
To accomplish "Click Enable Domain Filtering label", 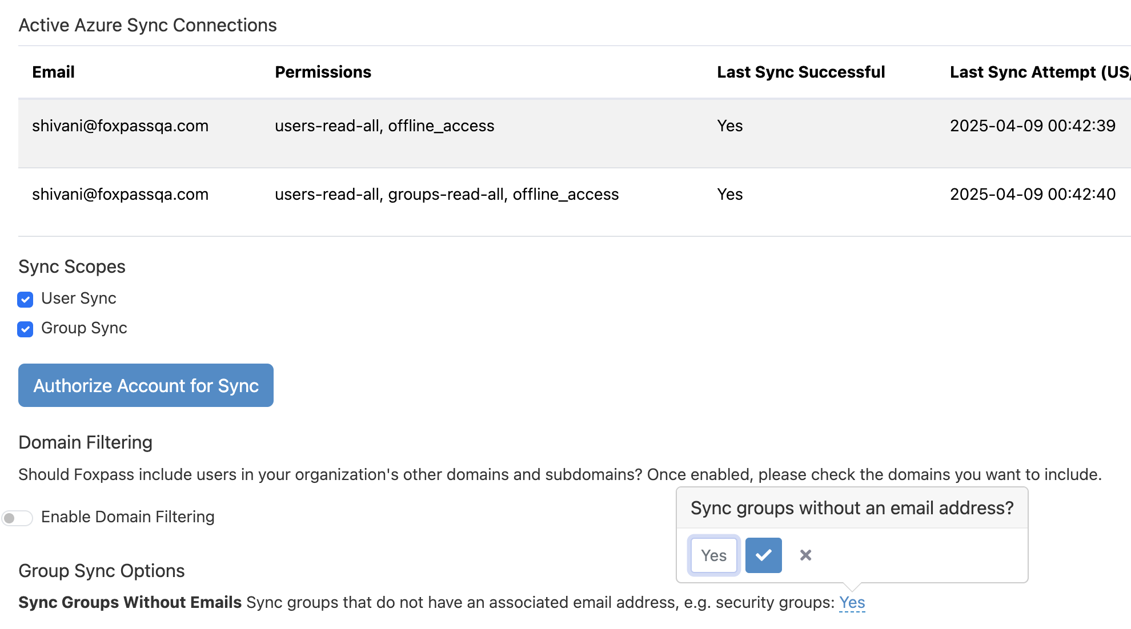I will click(x=128, y=517).
